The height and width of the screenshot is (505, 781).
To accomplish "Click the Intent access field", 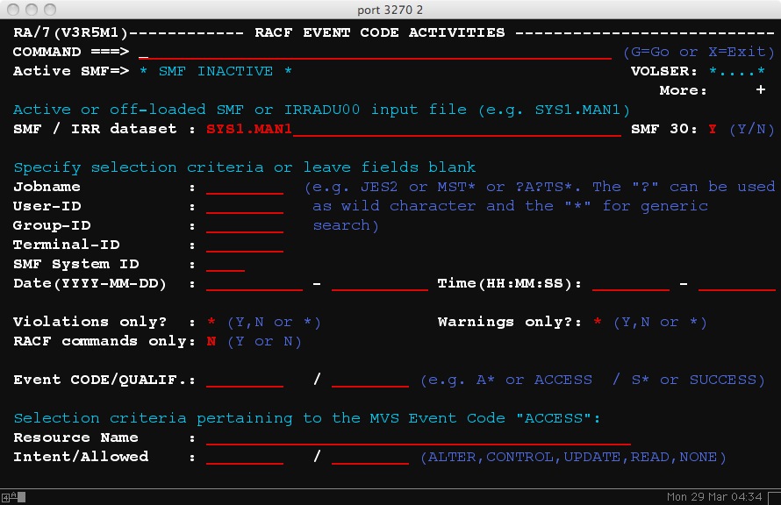I will [x=245, y=458].
